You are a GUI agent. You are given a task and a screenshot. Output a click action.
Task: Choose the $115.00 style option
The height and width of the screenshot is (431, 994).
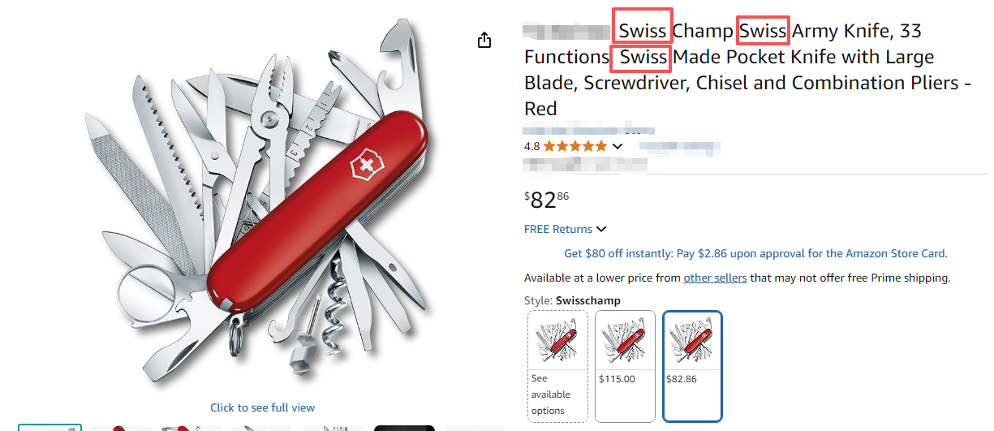click(625, 366)
